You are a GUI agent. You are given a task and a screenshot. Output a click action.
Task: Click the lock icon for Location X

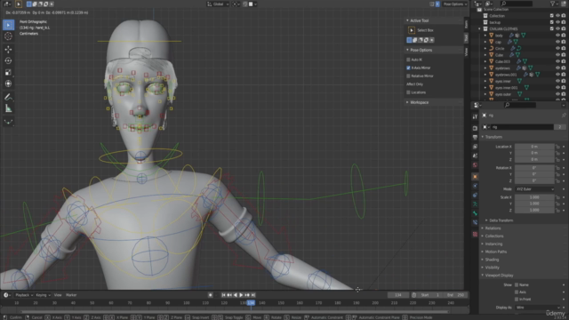tap(557, 147)
